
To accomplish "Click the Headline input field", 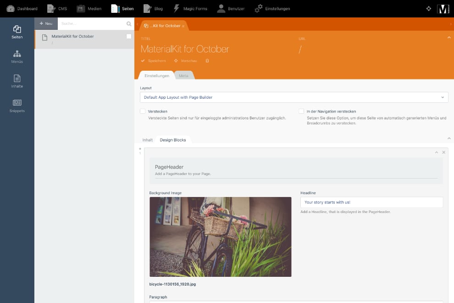I will [371, 202].
